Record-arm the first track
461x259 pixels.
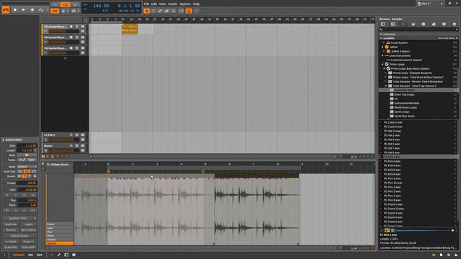(71, 27)
